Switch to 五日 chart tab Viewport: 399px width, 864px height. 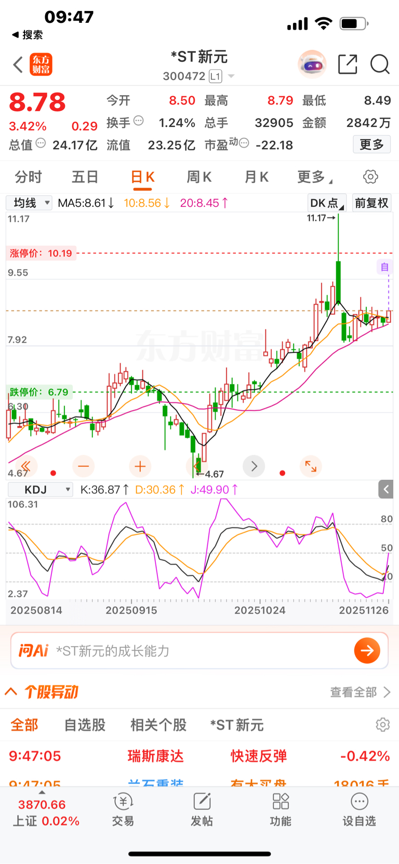coord(85,177)
